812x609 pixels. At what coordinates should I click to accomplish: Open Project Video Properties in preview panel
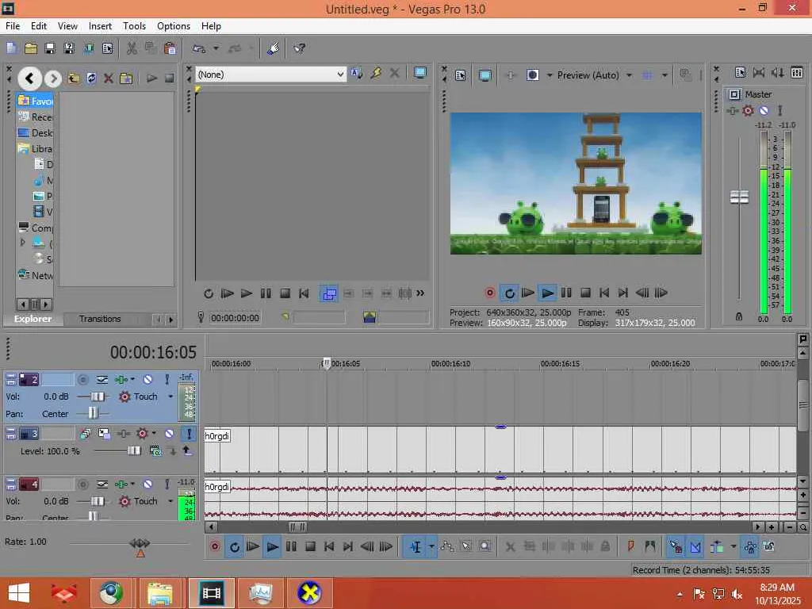coord(461,75)
